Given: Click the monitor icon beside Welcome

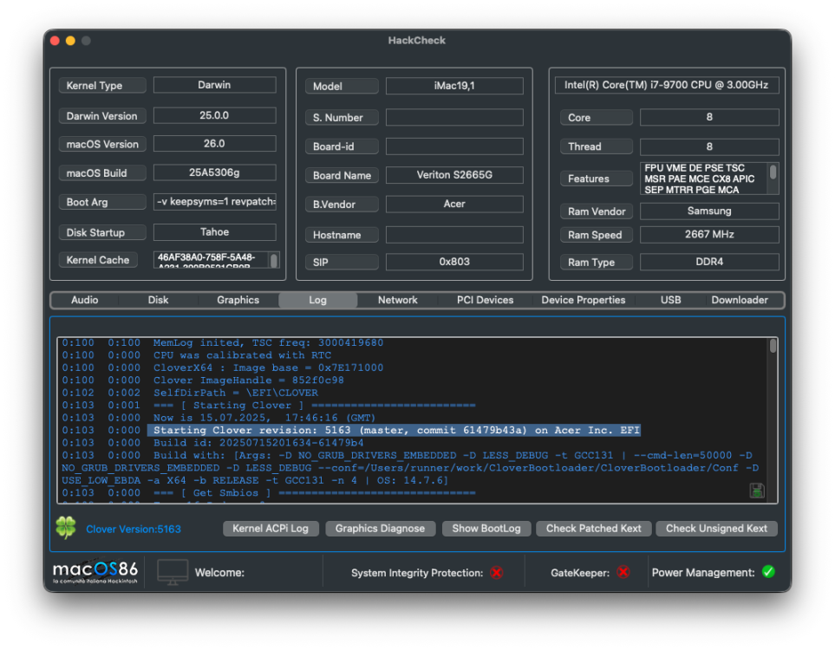Looking at the screenshot, I should [173, 572].
